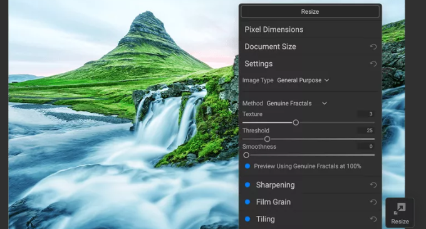Open the Image Type General Purpose dropdown
Screen dimensions: 426x229
point(303,80)
